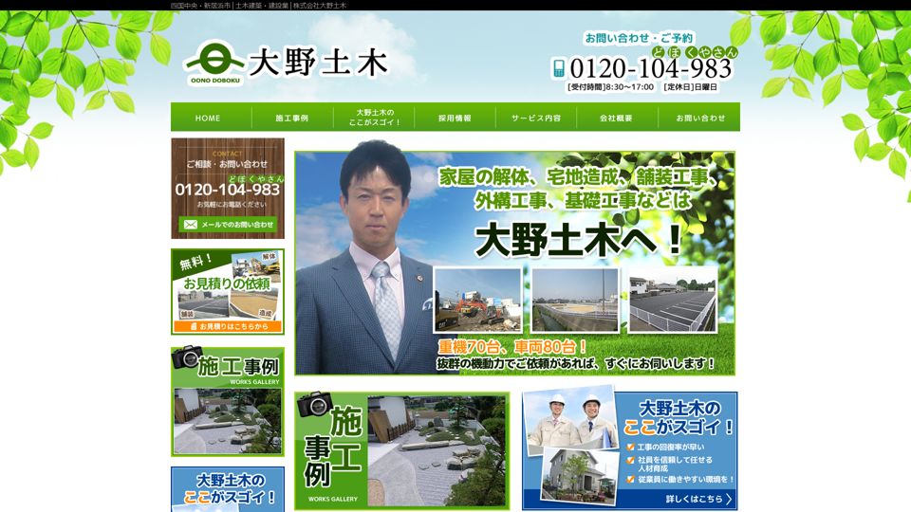The width and height of the screenshot is (911, 512).
Task: Open the HOME menu item
Action: (x=208, y=119)
